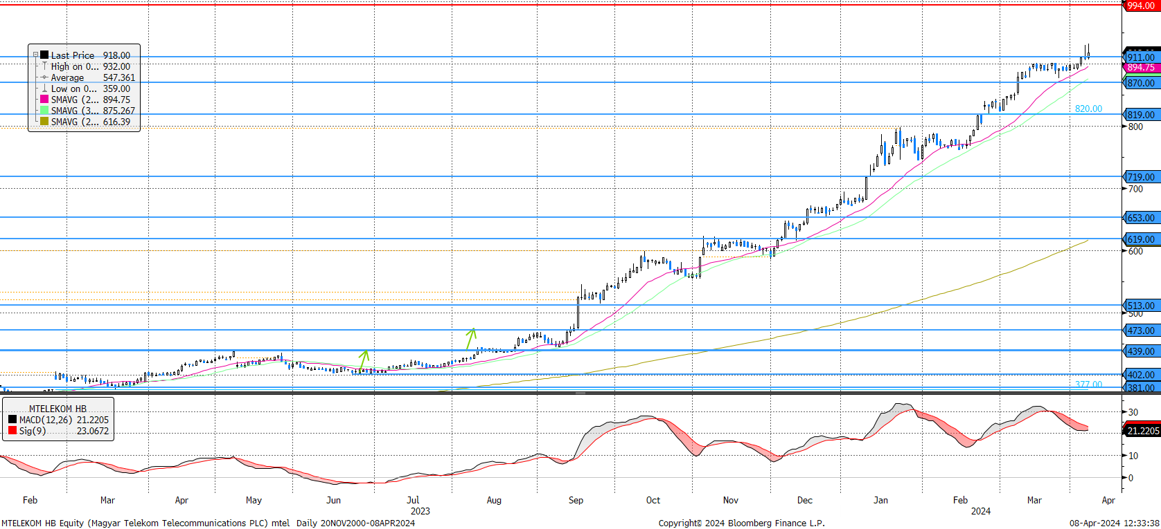The width and height of the screenshot is (1161, 529).
Task: Click the 439.00 price level tag
Action: pos(1141,351)
